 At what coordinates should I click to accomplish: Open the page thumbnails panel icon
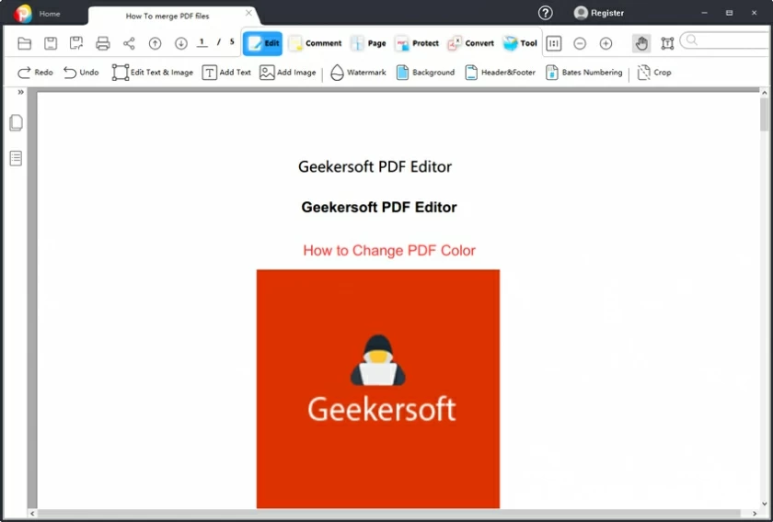point(16,123)
